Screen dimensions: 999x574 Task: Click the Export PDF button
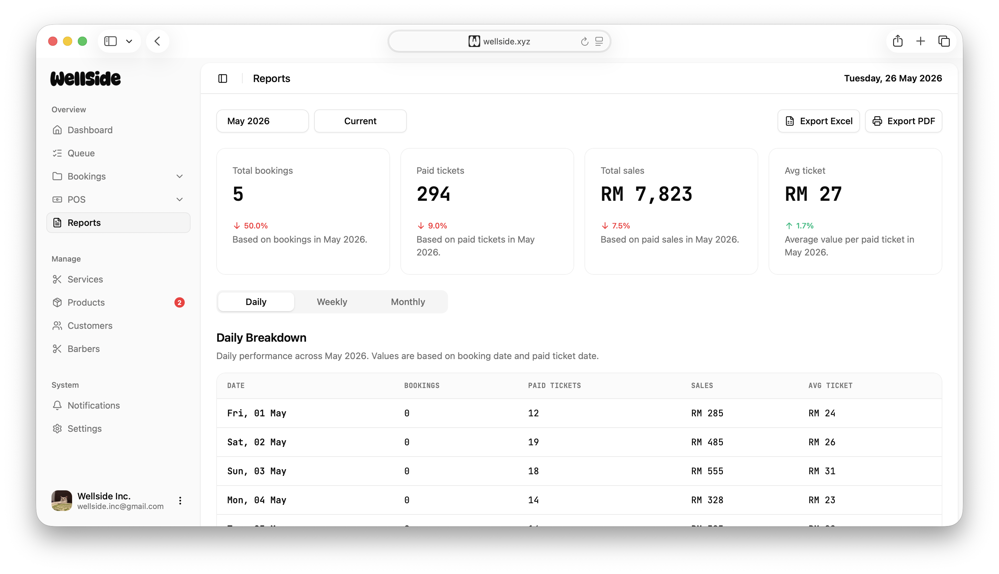coord(904,121)
